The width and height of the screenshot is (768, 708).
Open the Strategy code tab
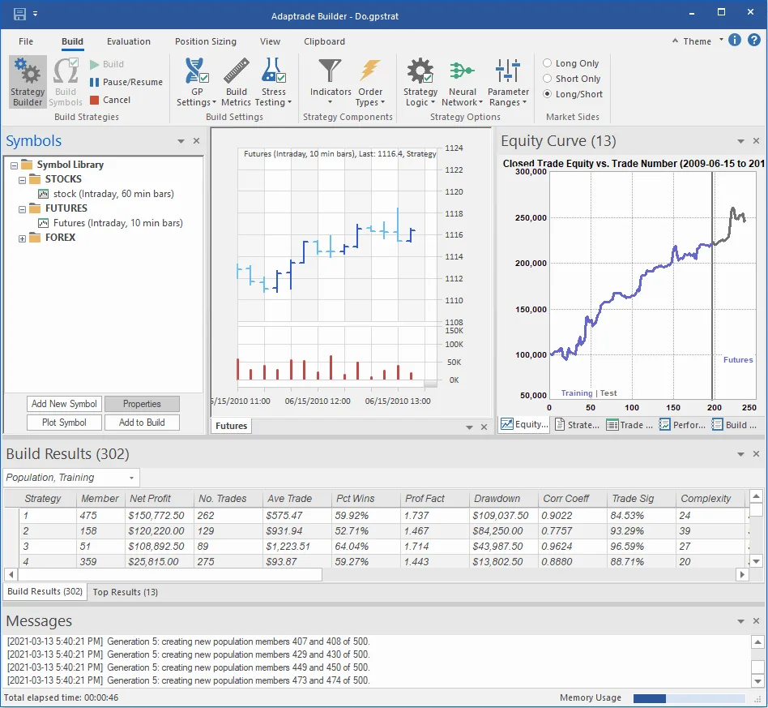[577, 425]
